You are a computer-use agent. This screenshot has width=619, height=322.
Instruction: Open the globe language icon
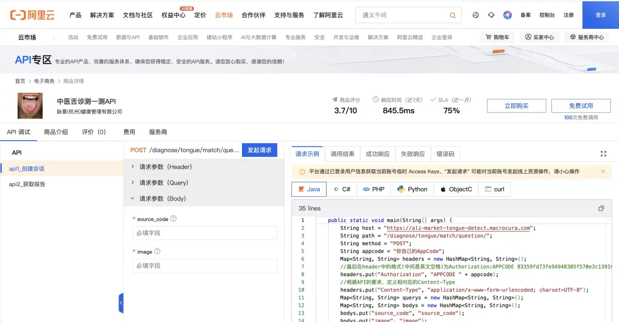476,15
